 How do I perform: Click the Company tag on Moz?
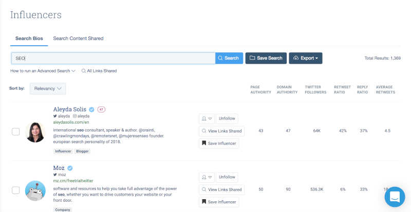63,209
